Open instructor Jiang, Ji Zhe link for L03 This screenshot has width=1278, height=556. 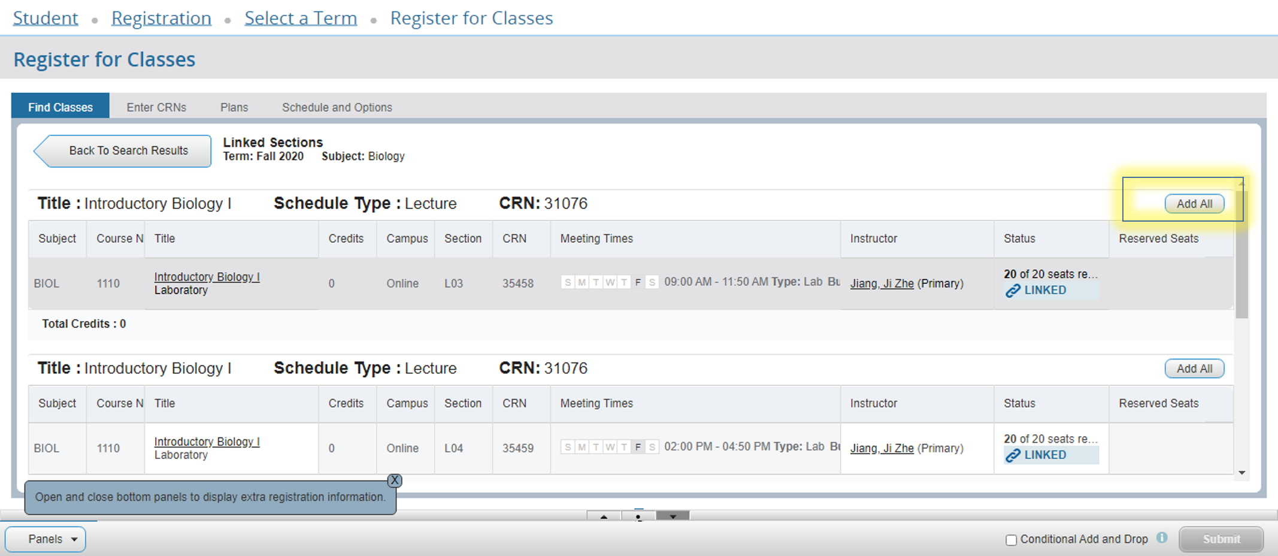(x=882, y=283)
